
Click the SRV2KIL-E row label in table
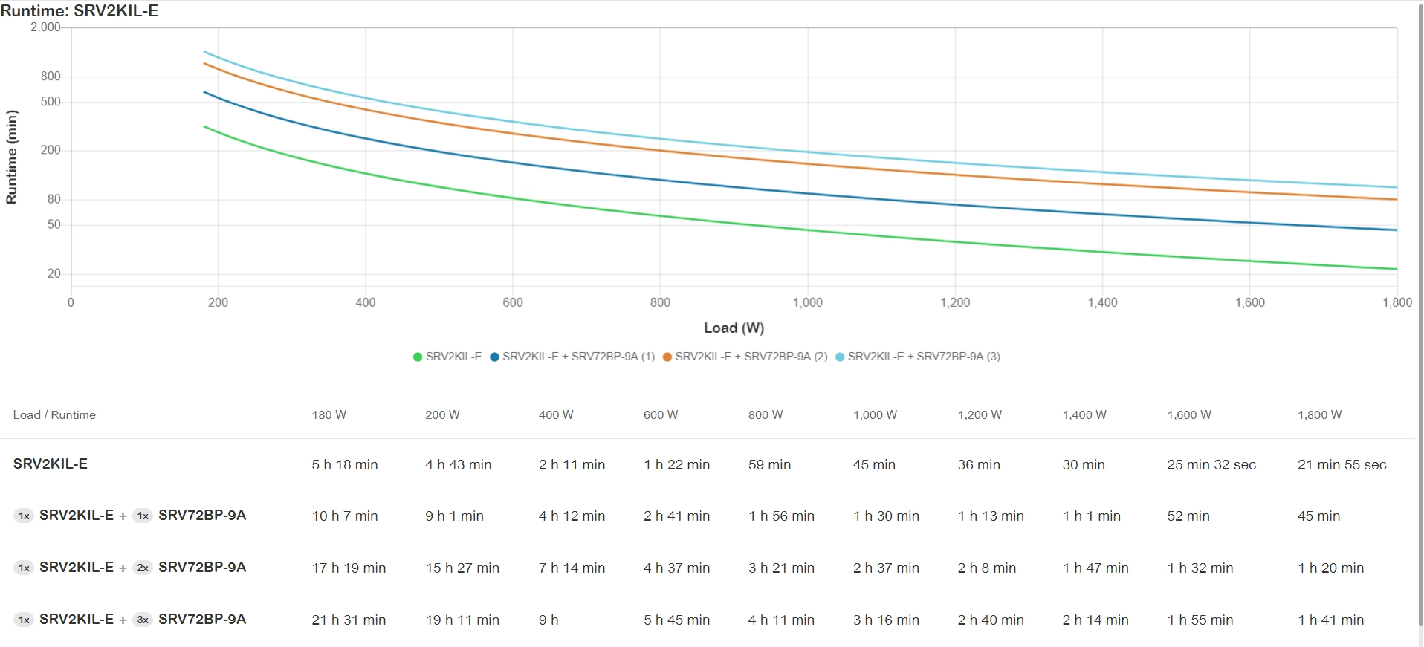[51, 464]
